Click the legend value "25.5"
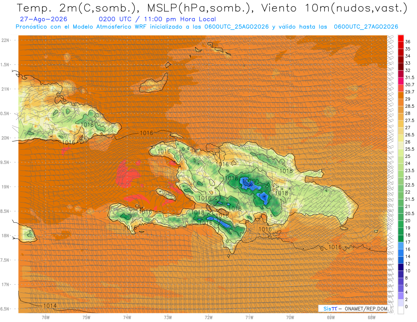The width and height of the screenshot is (417, 322). point(409,149)
